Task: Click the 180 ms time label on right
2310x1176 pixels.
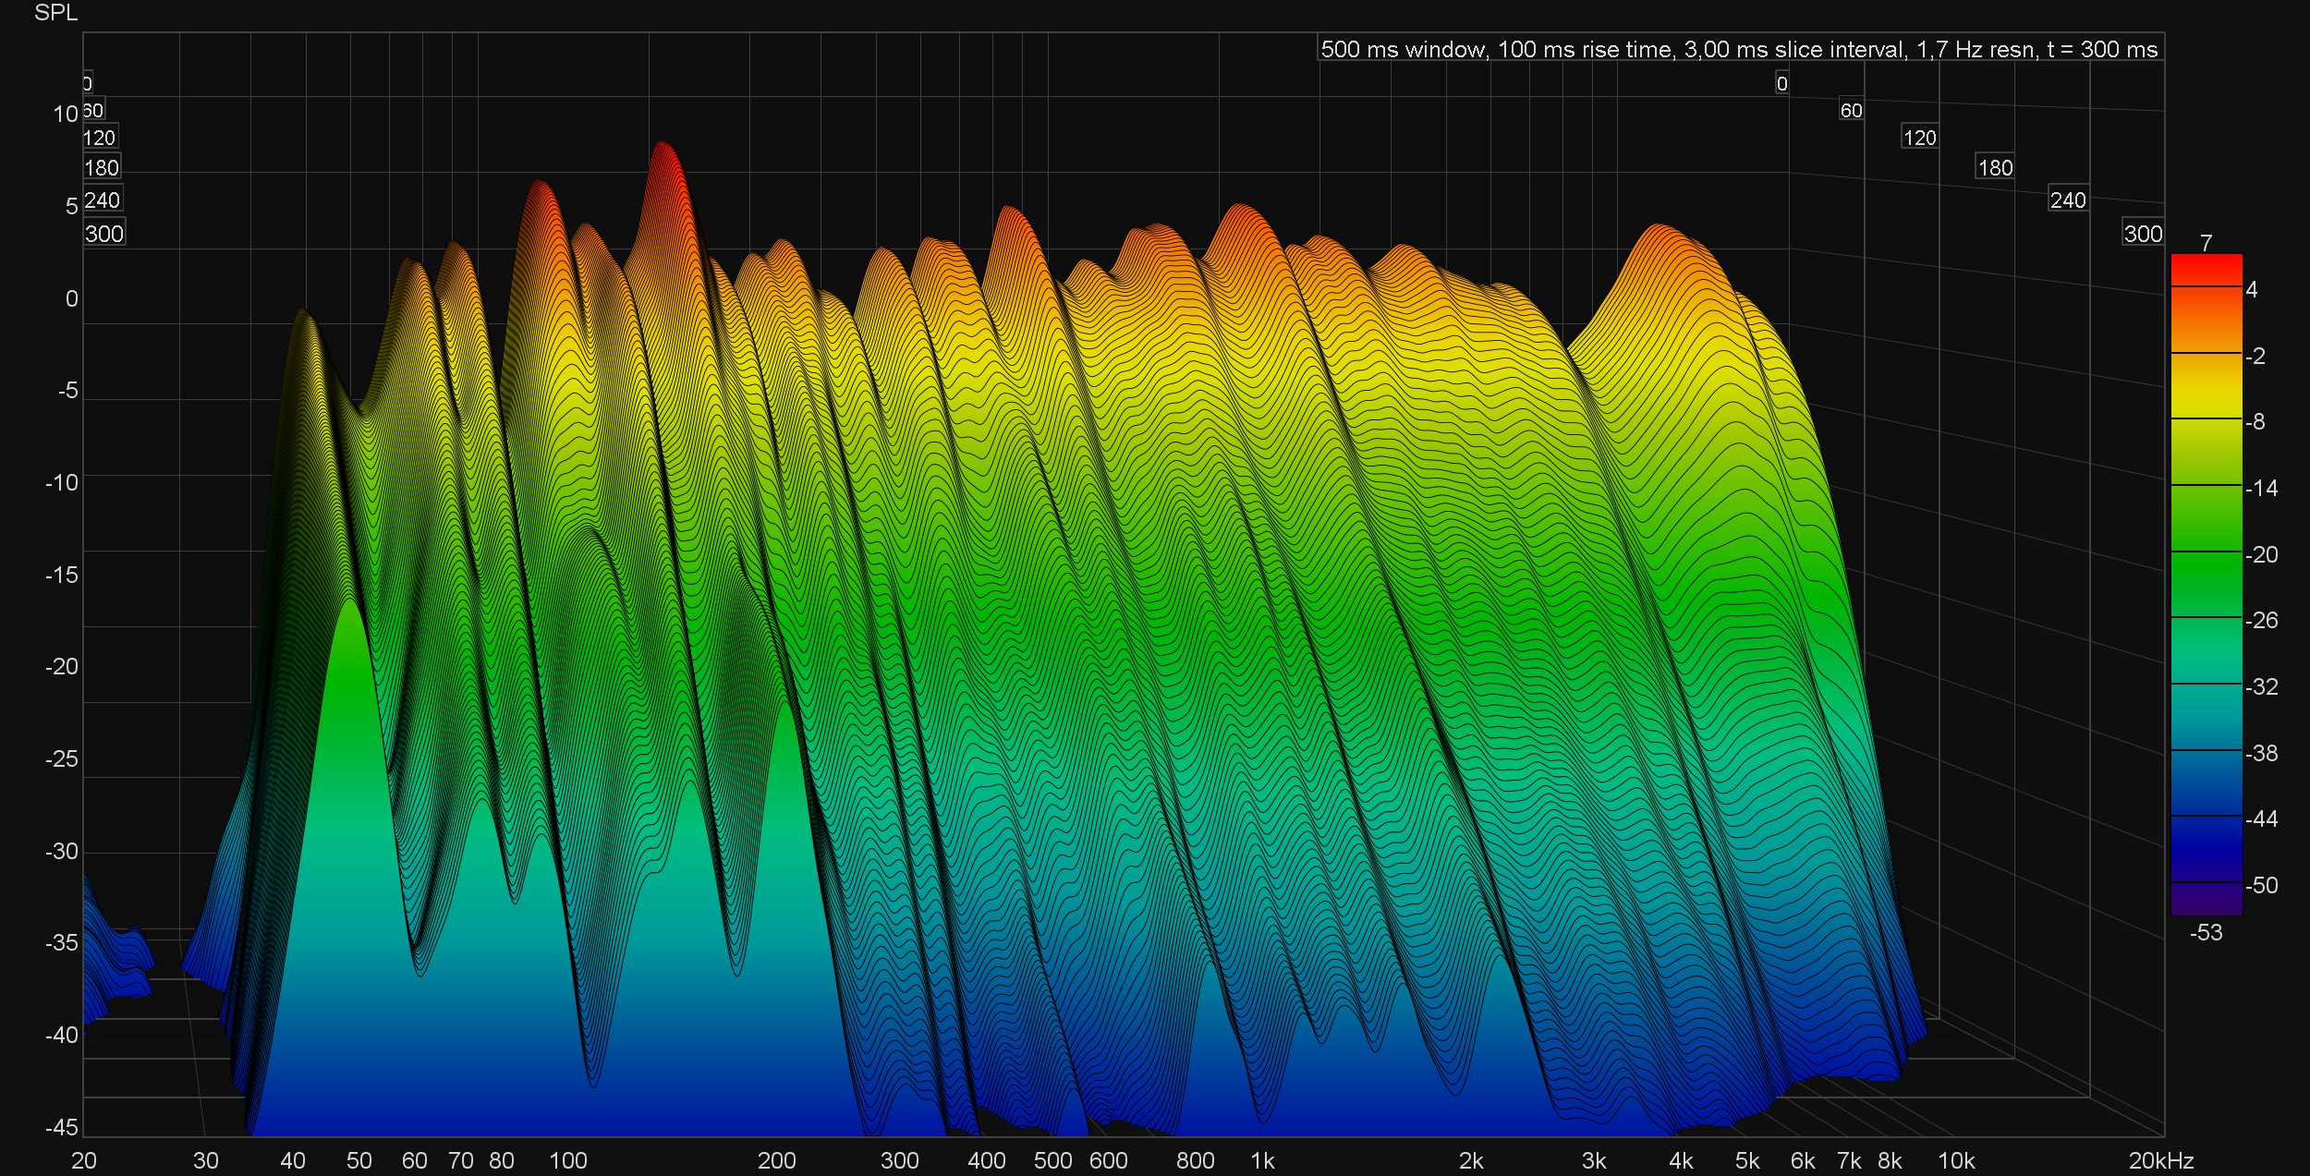Action: point(1995,168)
